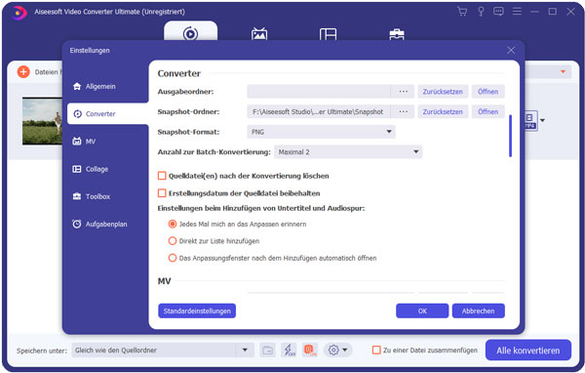Viewport: 585px width, 373px height.
Task: Expand the top-right orange format dropdown
Action: pos(563,71)
